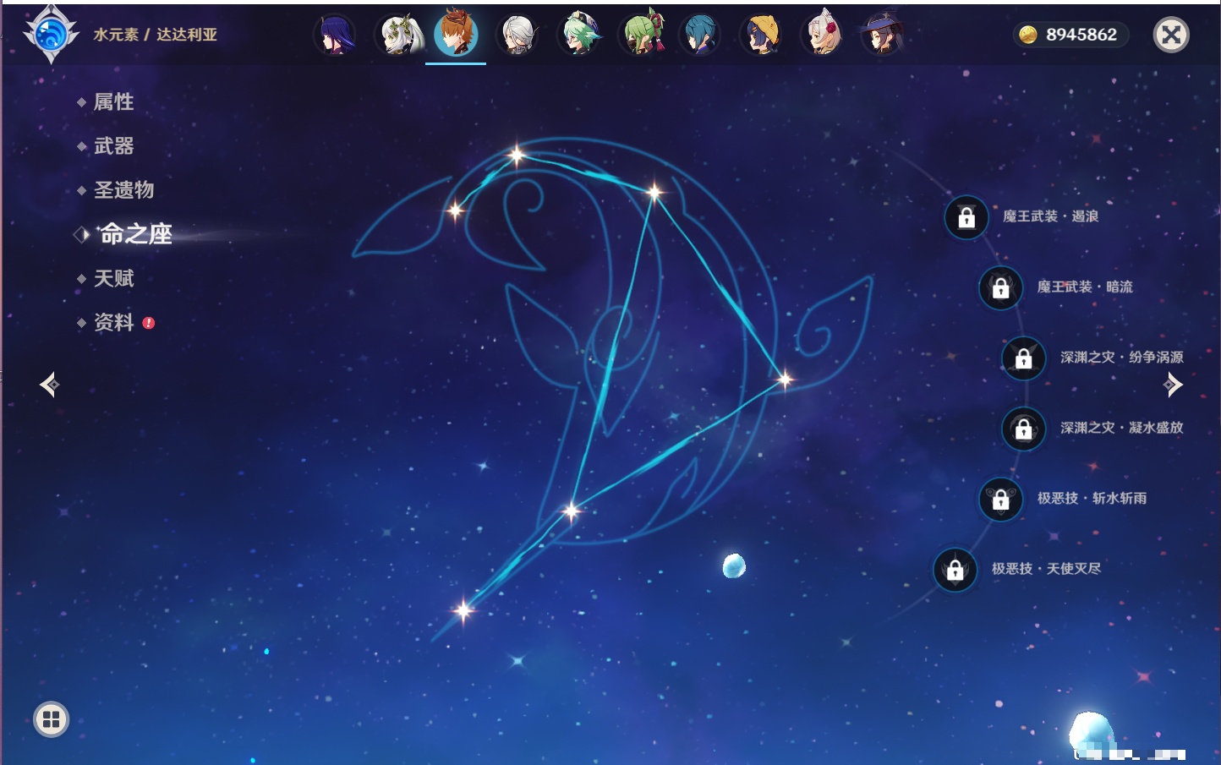The height and width of the screenshot is (765, 1221).
Task: Click the locked 深渊之灾·纷争涡源 constellation node
Action: coord(1023,358)
